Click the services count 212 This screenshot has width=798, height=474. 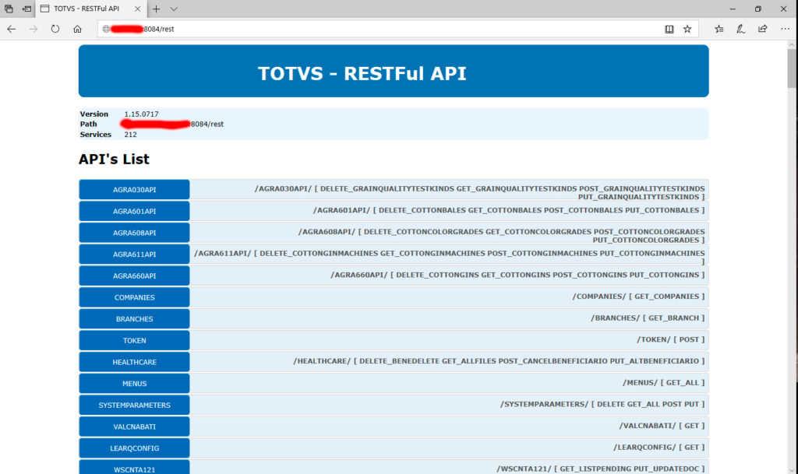click(x=130, y=135)
